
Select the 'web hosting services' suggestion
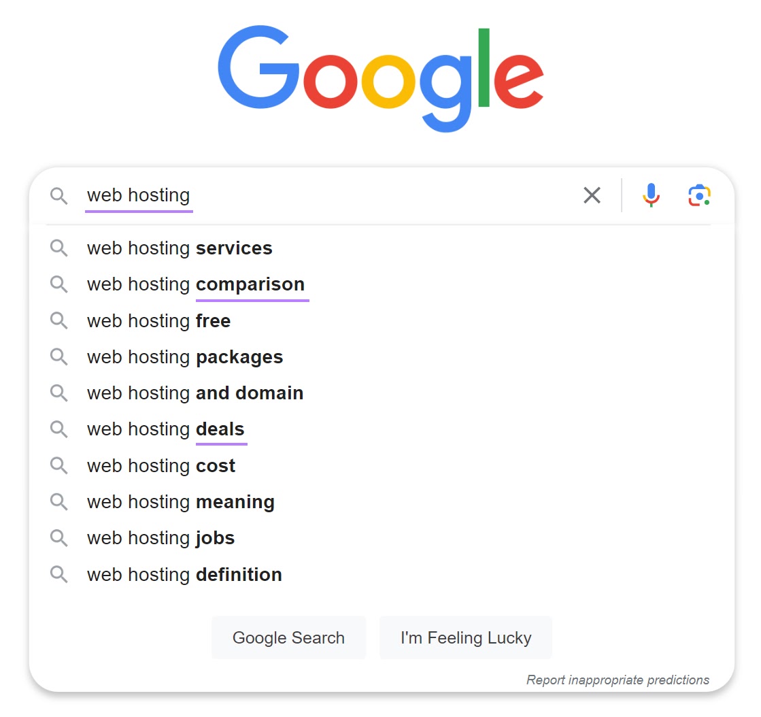pyautogui.click(x=179, y=248)
